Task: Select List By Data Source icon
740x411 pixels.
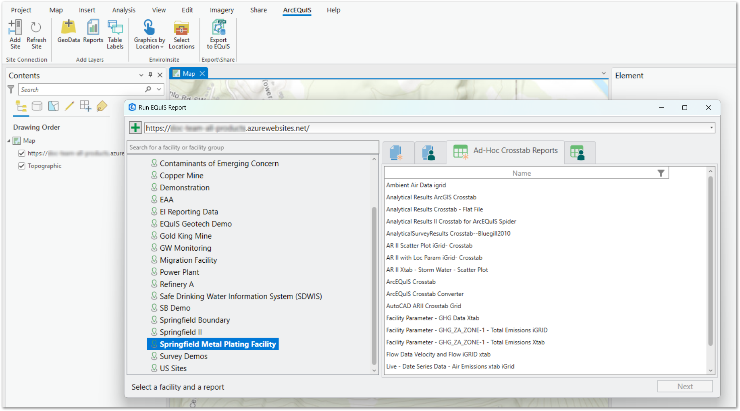Action: point(37,106)
